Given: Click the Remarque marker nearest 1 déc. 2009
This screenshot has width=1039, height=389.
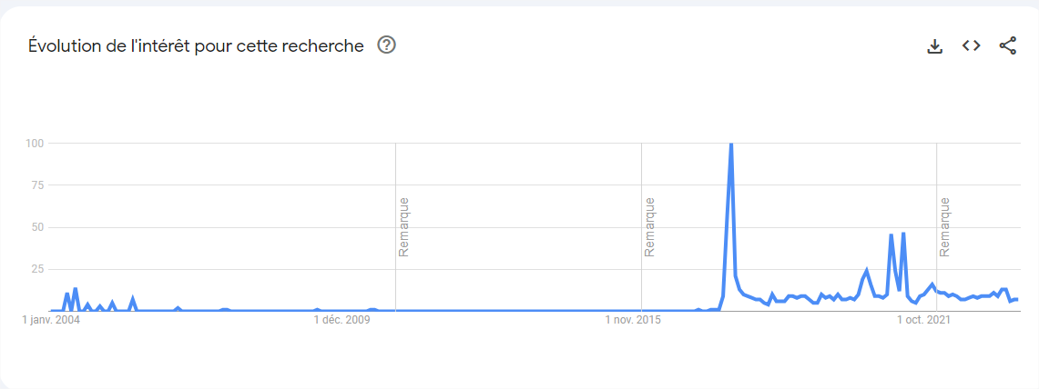Looking at the screenshot, I should pyautogui.click(x=403, y=226).
